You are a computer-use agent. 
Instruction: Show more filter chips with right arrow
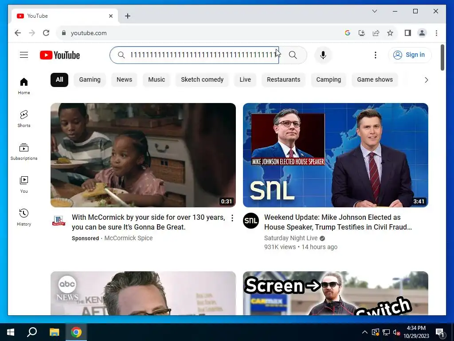426,80
